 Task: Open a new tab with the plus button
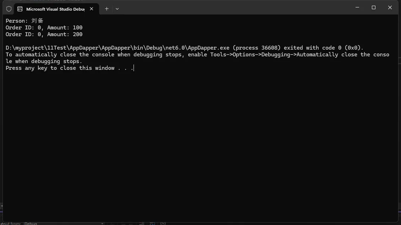pos(107,9)
